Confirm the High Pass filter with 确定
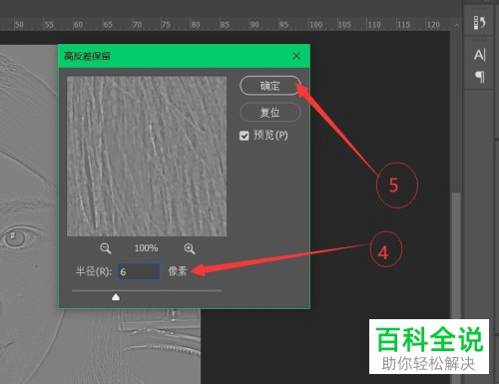The width and height of the screenshot is (499, 384). click(x=270, y=86)
